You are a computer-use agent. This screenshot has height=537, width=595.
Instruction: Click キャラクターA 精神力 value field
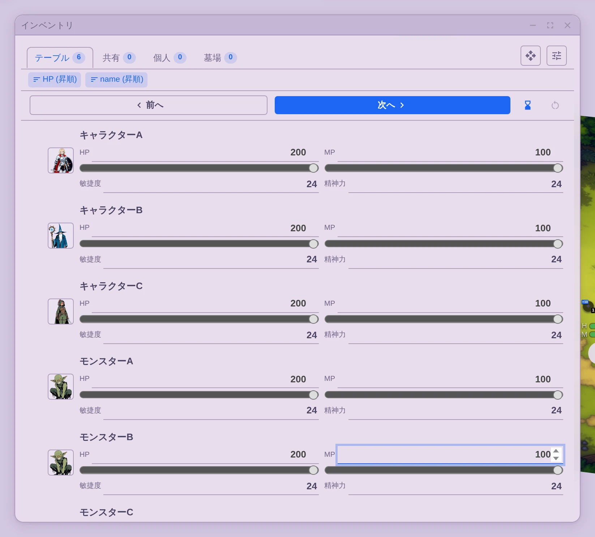pyautogui.click(x=455, y=184)
